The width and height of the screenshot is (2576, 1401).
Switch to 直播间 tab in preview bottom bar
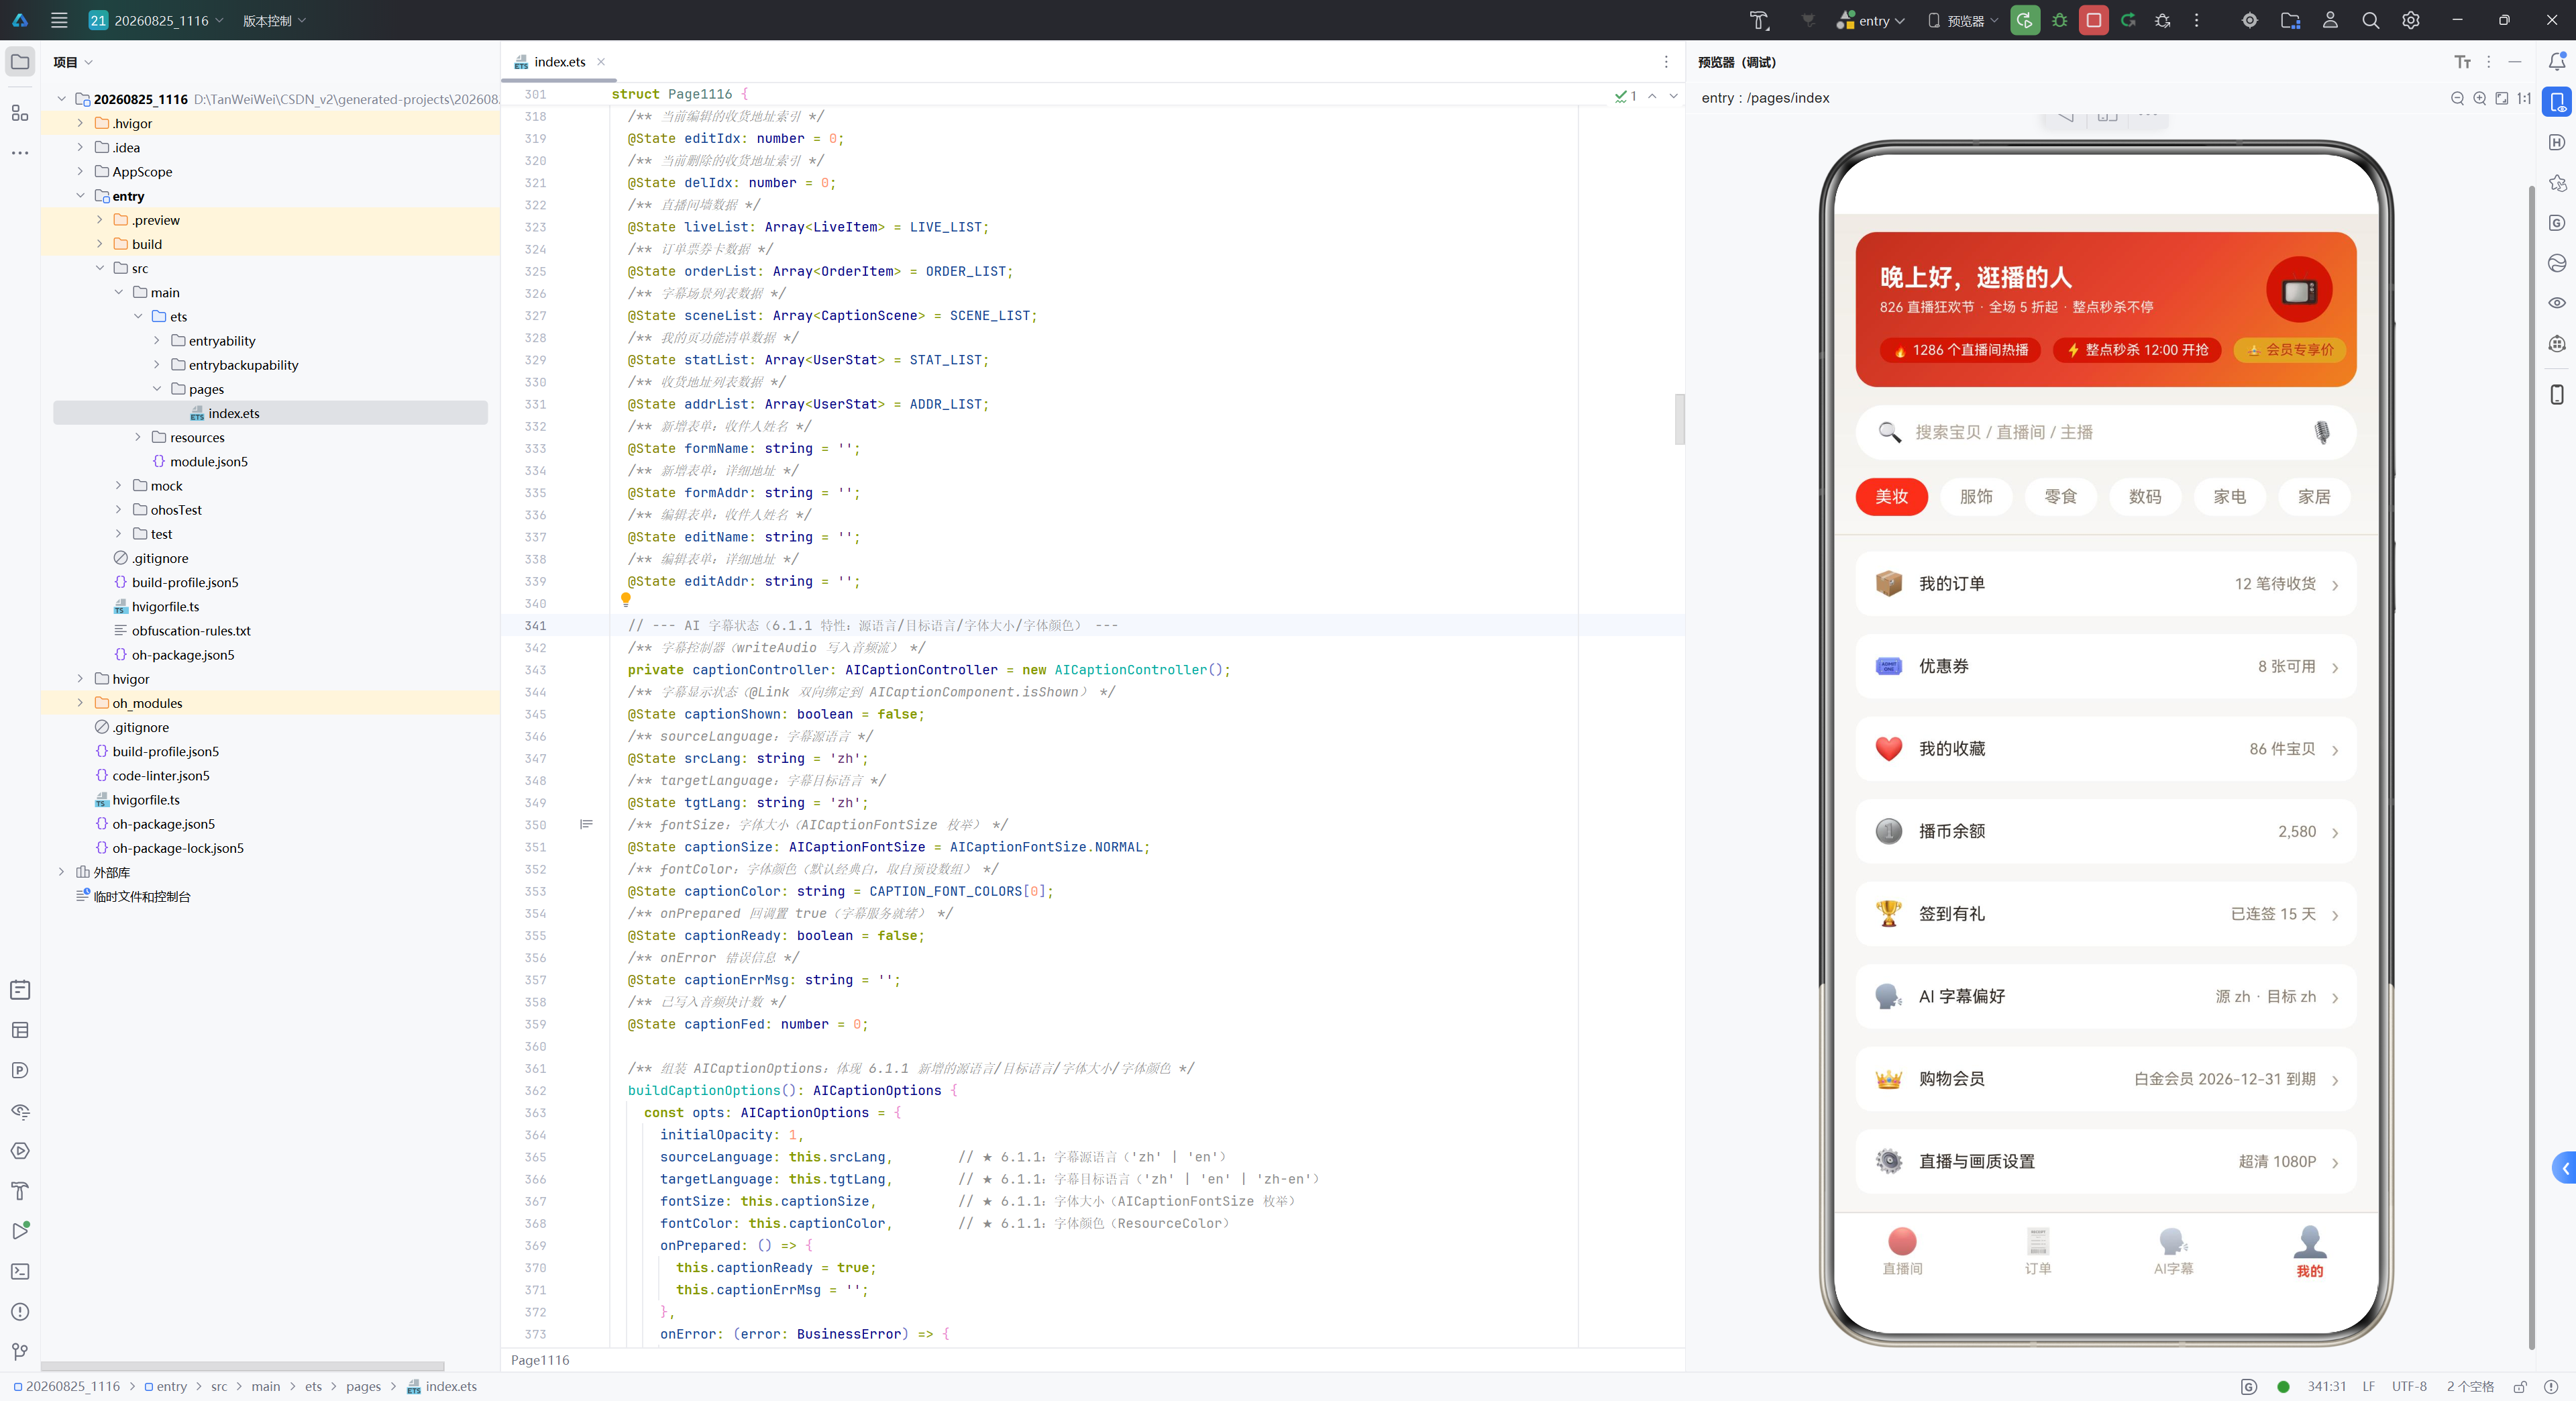tap(1902, 1252)
